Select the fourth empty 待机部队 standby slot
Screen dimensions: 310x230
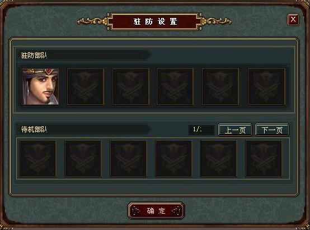[173, 159]
